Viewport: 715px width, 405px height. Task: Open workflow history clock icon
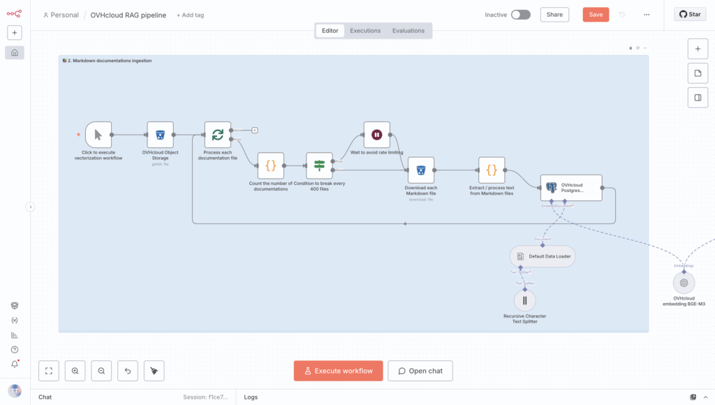click(x=622, y=15)
